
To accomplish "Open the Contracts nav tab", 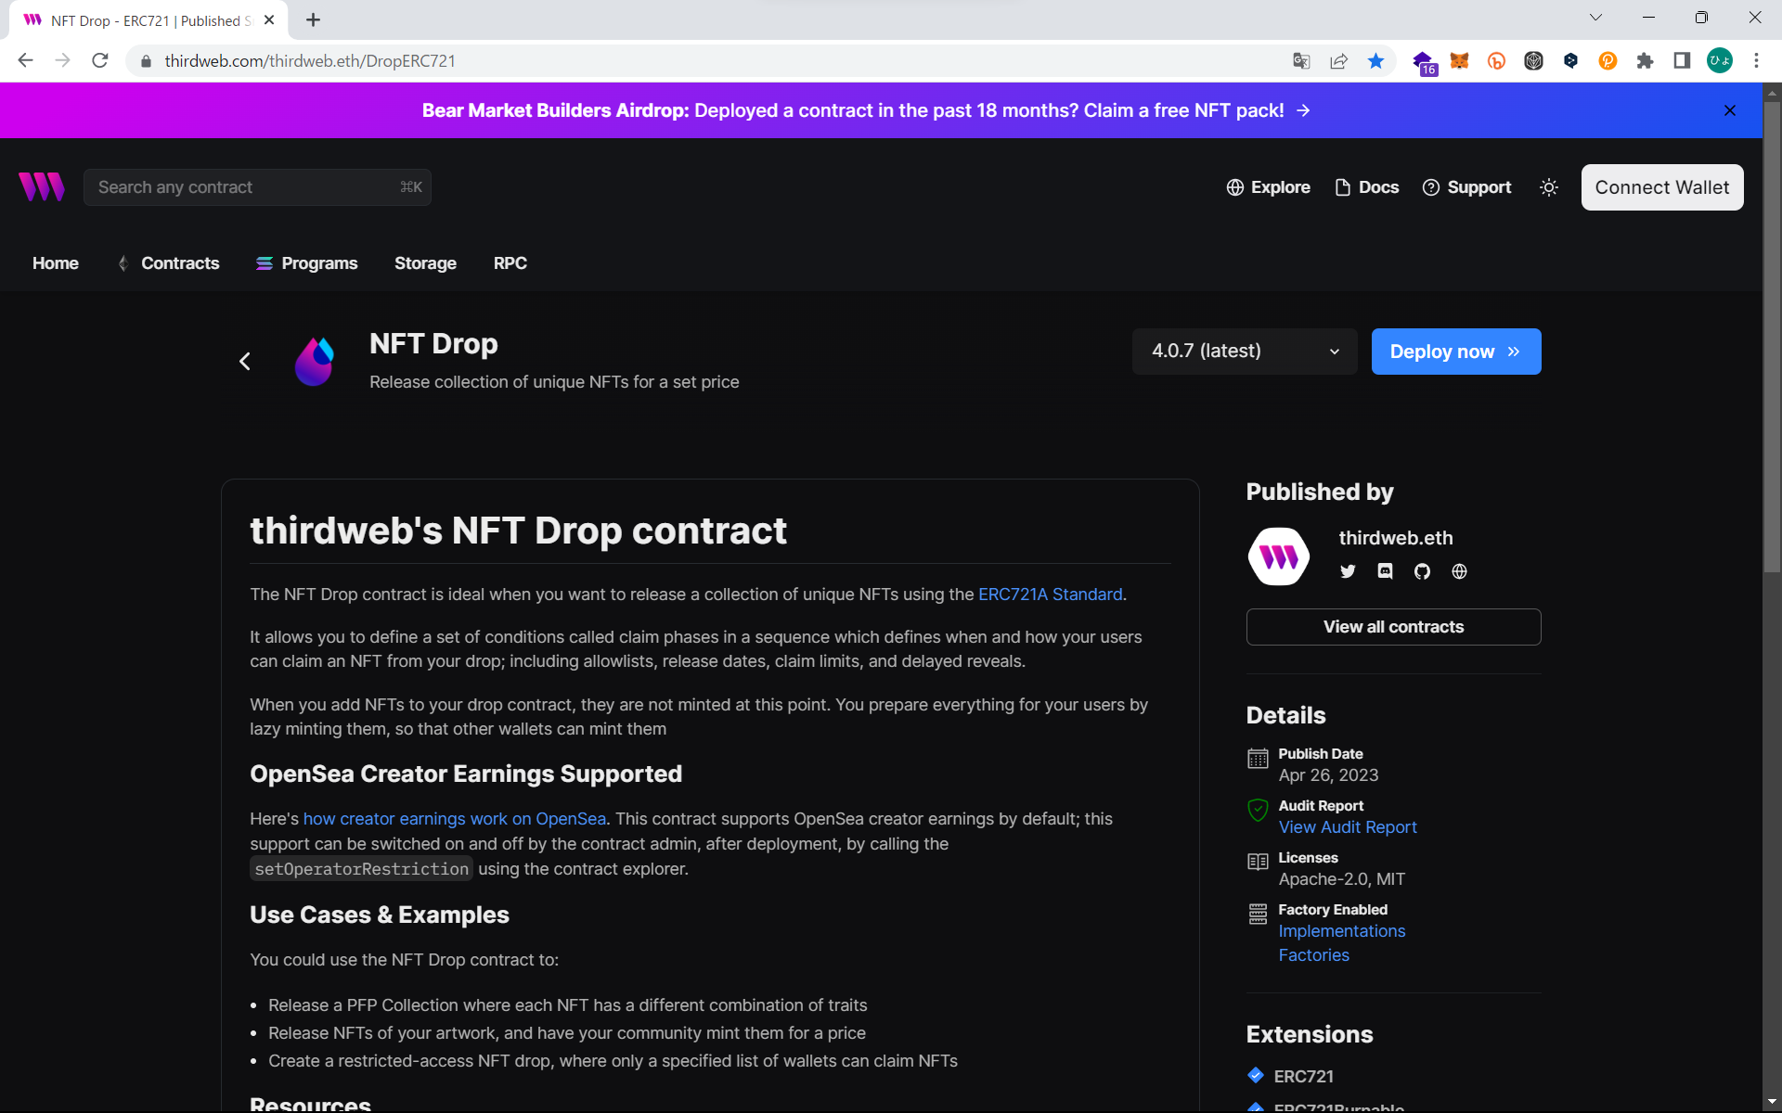I will [180, 263].
